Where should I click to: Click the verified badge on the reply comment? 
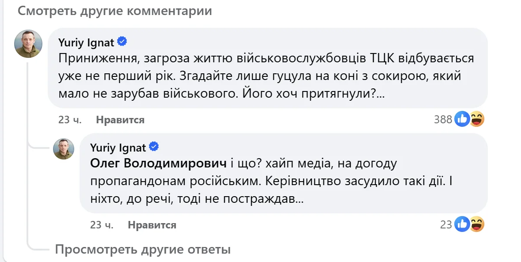click(x=154, y=146)
